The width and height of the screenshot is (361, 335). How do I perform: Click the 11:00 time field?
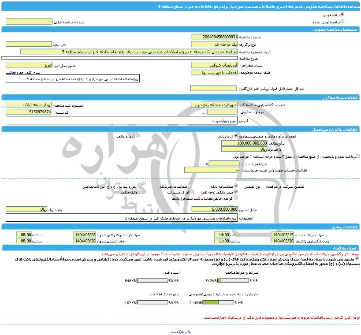click(221, 241)
